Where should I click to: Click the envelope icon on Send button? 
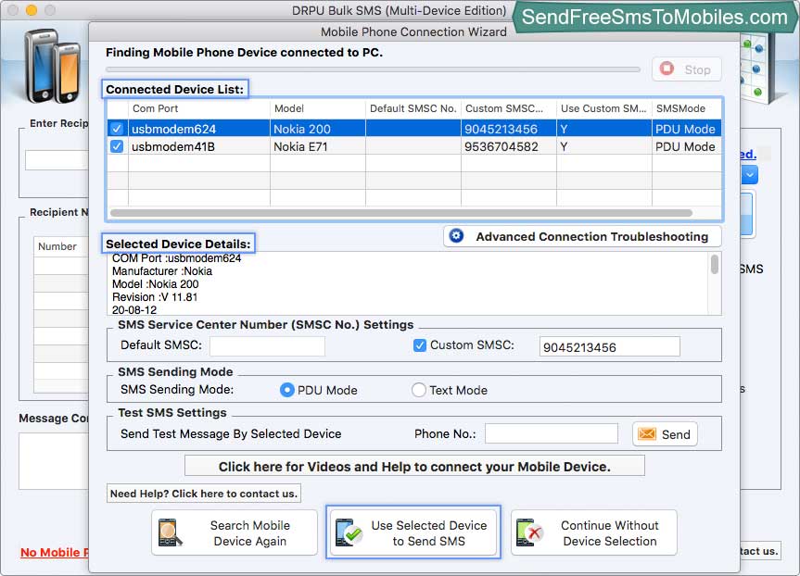(647, 433)
